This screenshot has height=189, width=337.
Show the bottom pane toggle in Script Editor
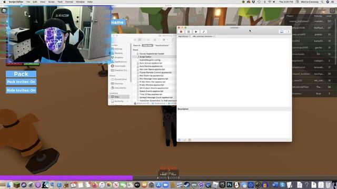[282, 31]
